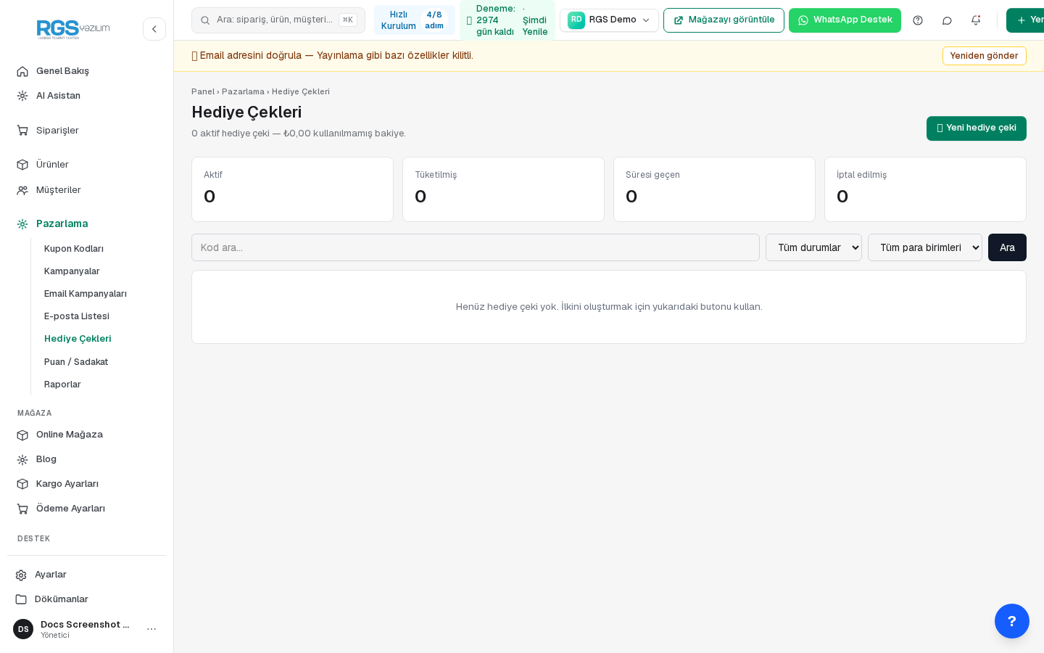
Task: Open Ayarlar settings in the sidebar
Action: [x=87, y=575]
